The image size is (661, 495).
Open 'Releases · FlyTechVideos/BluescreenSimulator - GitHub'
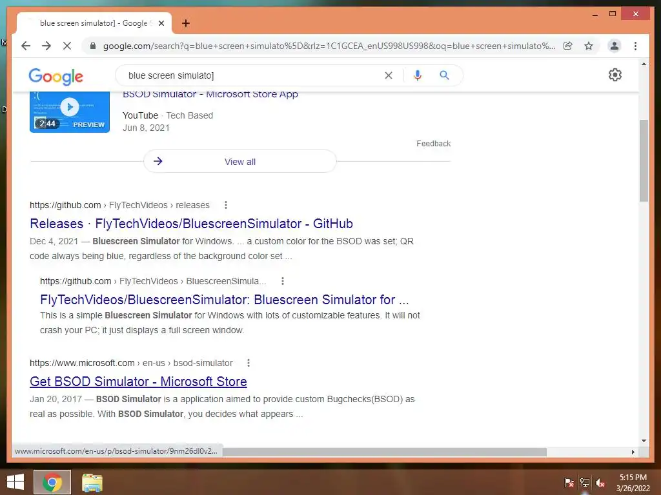191,224
